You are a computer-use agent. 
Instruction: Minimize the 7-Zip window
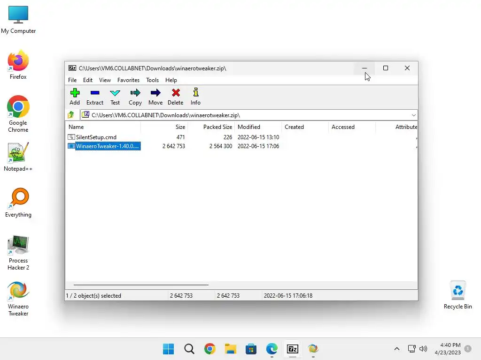365,68
